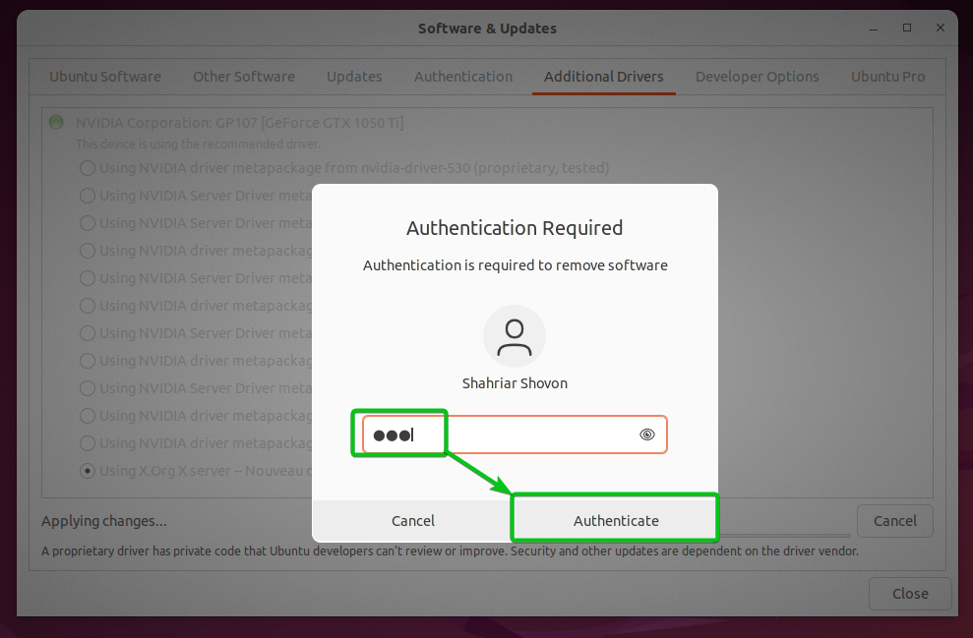Click the Close button at bottom right
Image resolution: width=973 pixels, height=638 pixels.
(910, 594)
